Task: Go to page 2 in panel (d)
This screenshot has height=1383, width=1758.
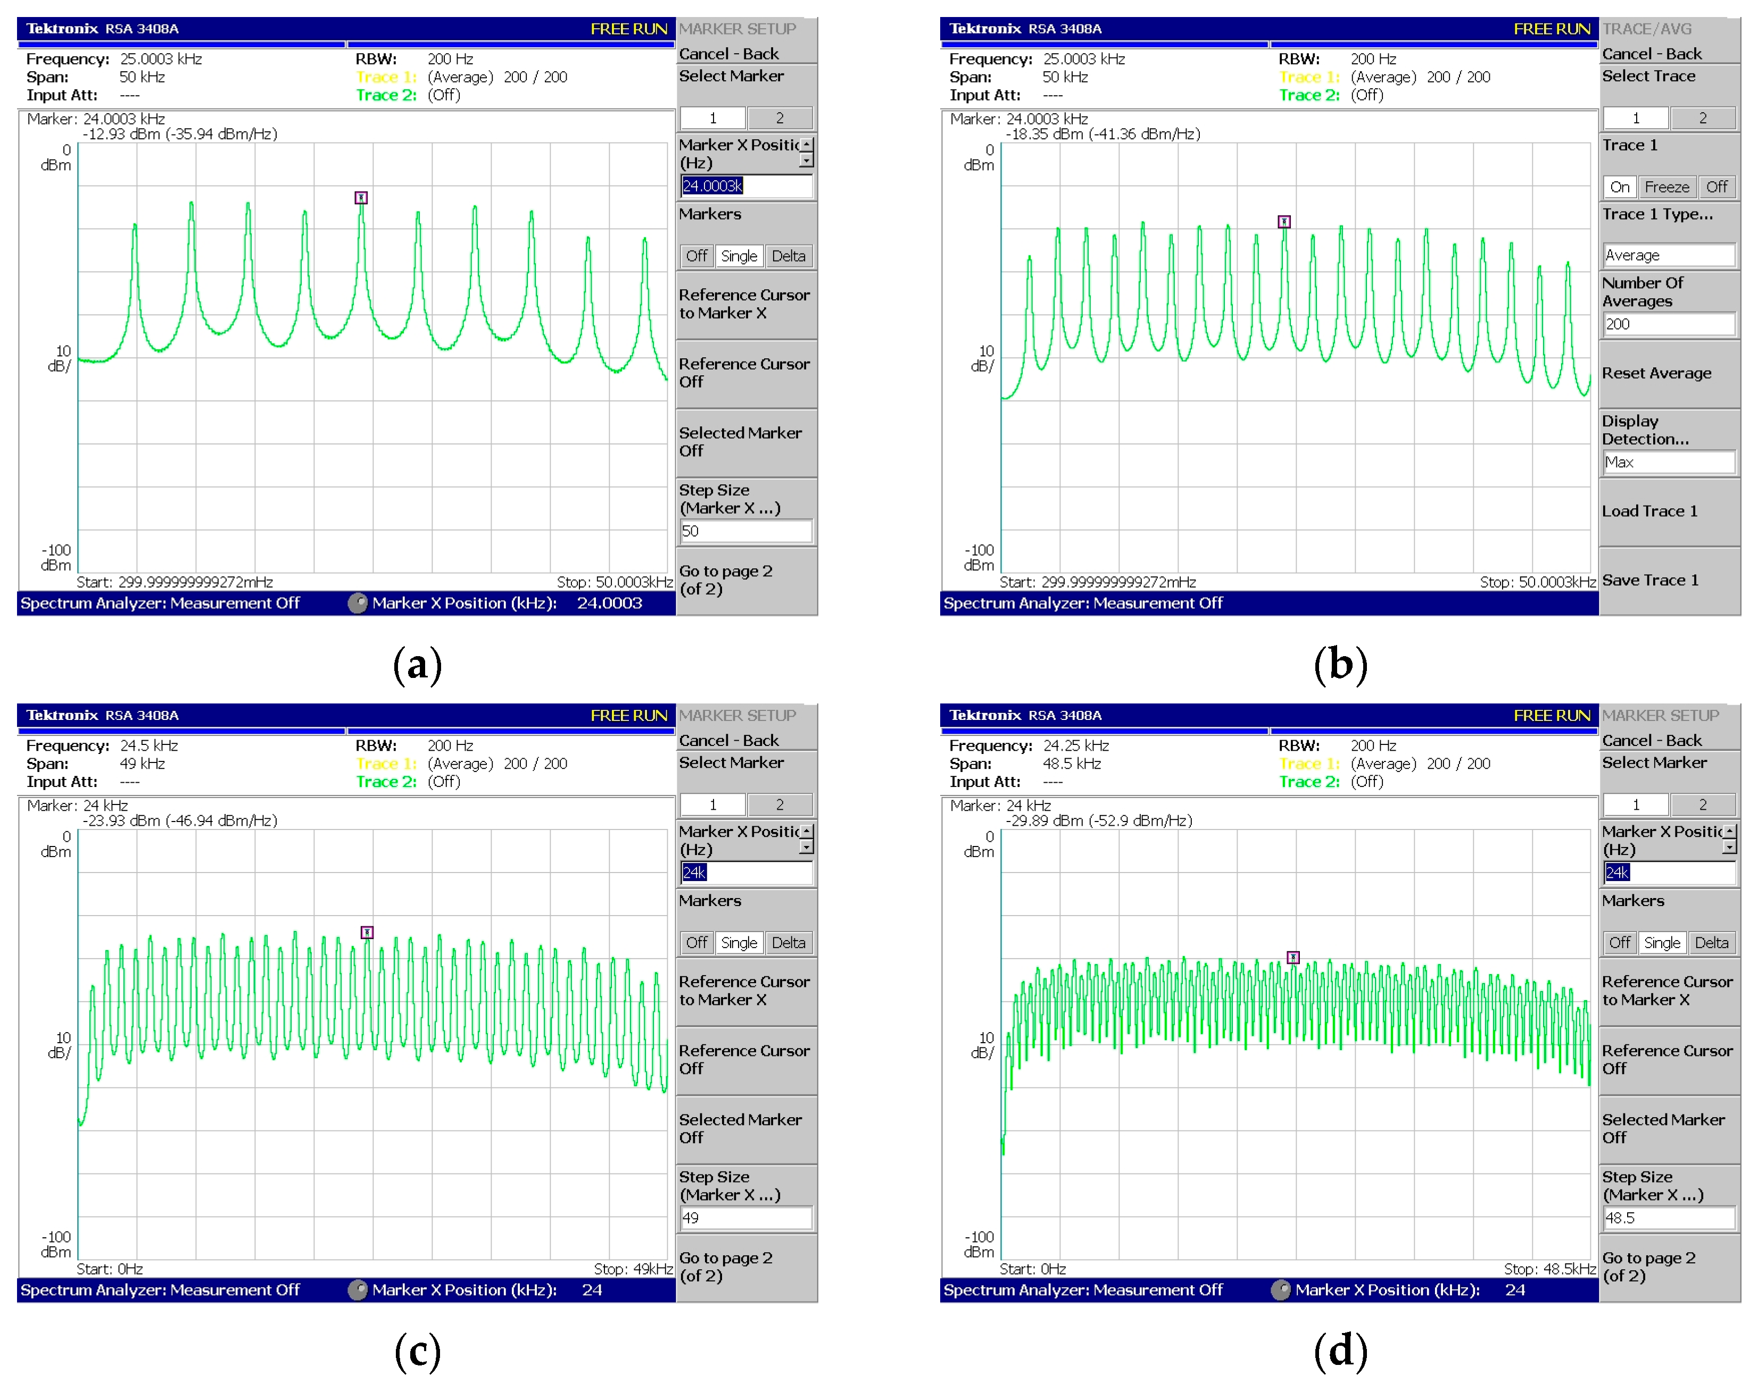Action: [1670, 1267]
